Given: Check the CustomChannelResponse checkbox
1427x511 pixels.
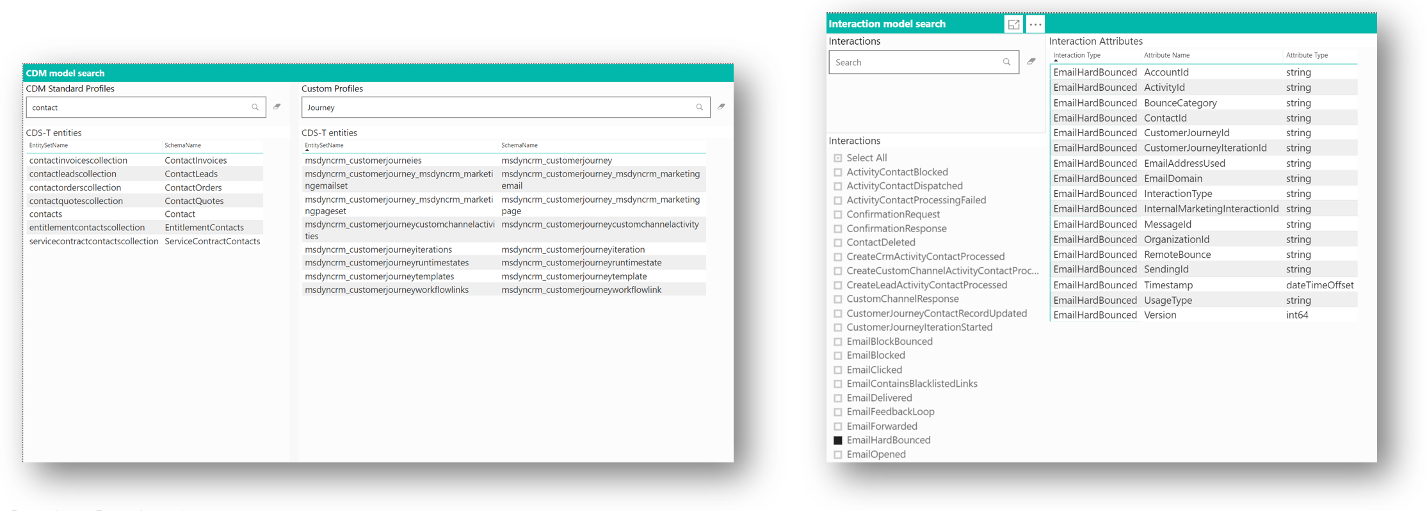Looking at the screenshot, I should 838,299.
